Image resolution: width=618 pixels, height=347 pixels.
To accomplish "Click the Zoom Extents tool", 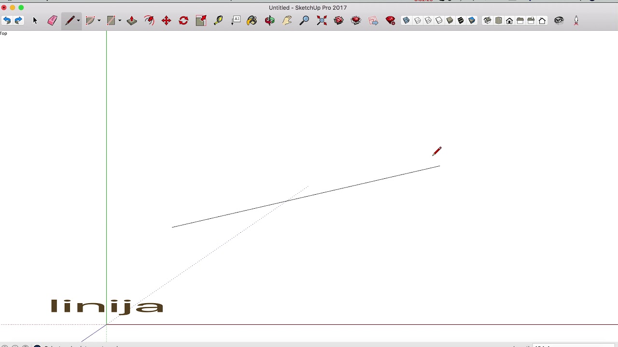I will pyautogui.click(x=322, y=20).
